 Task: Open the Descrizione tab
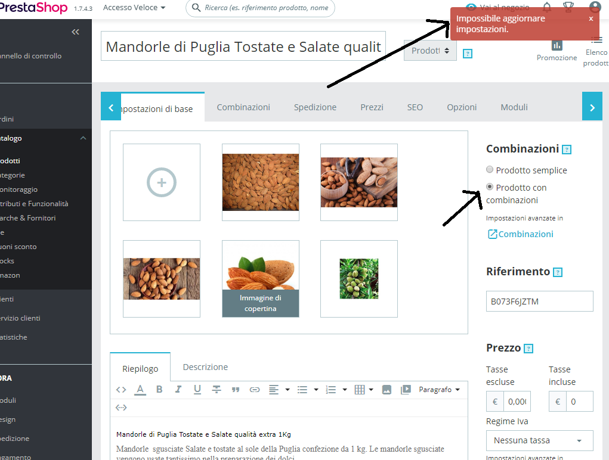[x=205, y=367]
